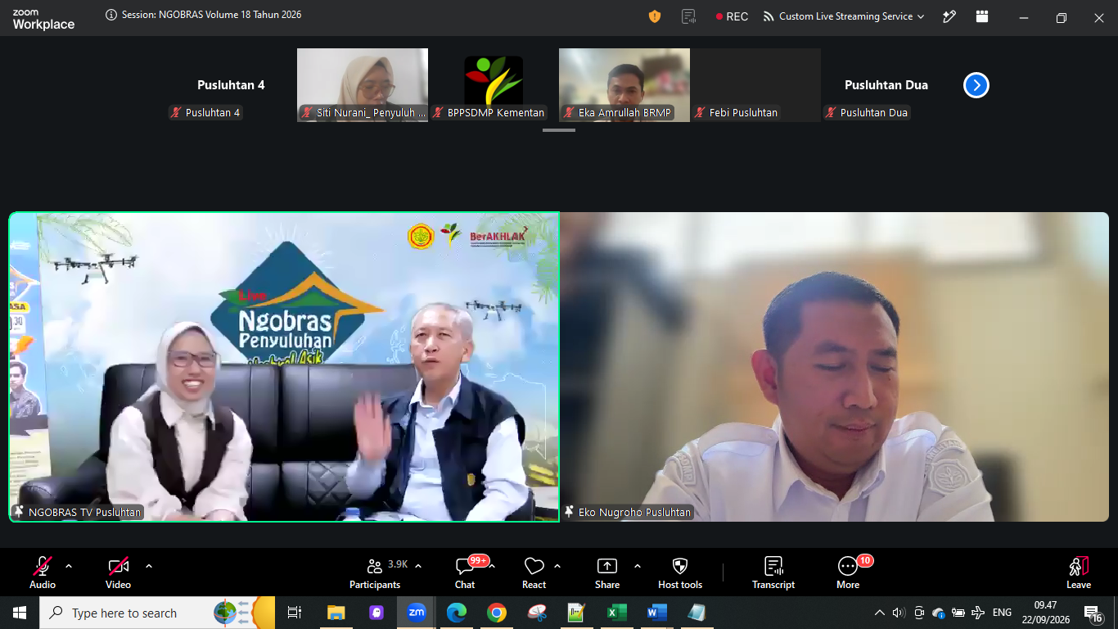Expand share options caret next to Share

[638, 566]
